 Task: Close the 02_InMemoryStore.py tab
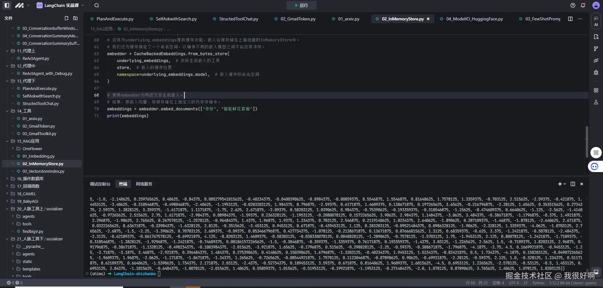click(x=428, y=19)
